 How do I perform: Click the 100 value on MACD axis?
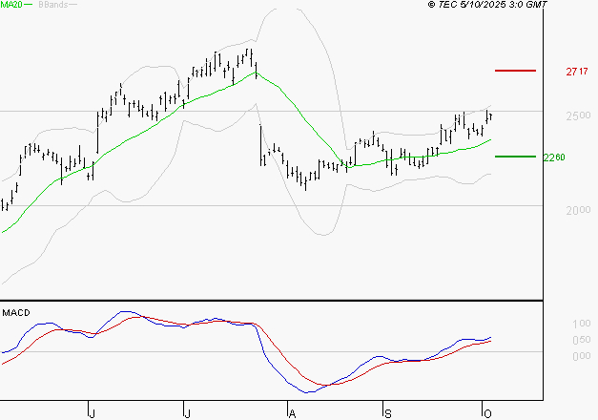tap(580, 325)
